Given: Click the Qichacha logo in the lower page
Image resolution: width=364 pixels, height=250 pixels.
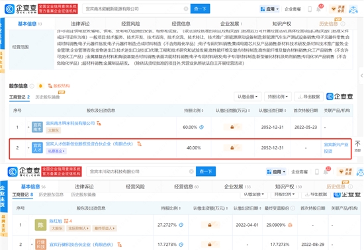Looking at the screenshot, I should pos(24,171).
